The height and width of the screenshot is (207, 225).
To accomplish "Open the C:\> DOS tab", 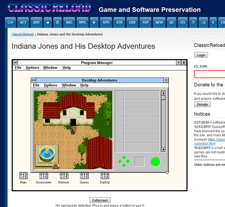I will click(10, 22).
